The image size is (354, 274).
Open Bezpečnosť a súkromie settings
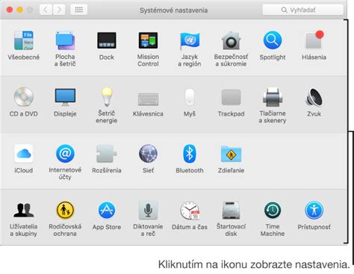(231, 40)
